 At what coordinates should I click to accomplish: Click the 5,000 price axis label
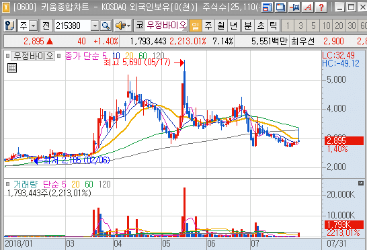[x=336, y=79]
